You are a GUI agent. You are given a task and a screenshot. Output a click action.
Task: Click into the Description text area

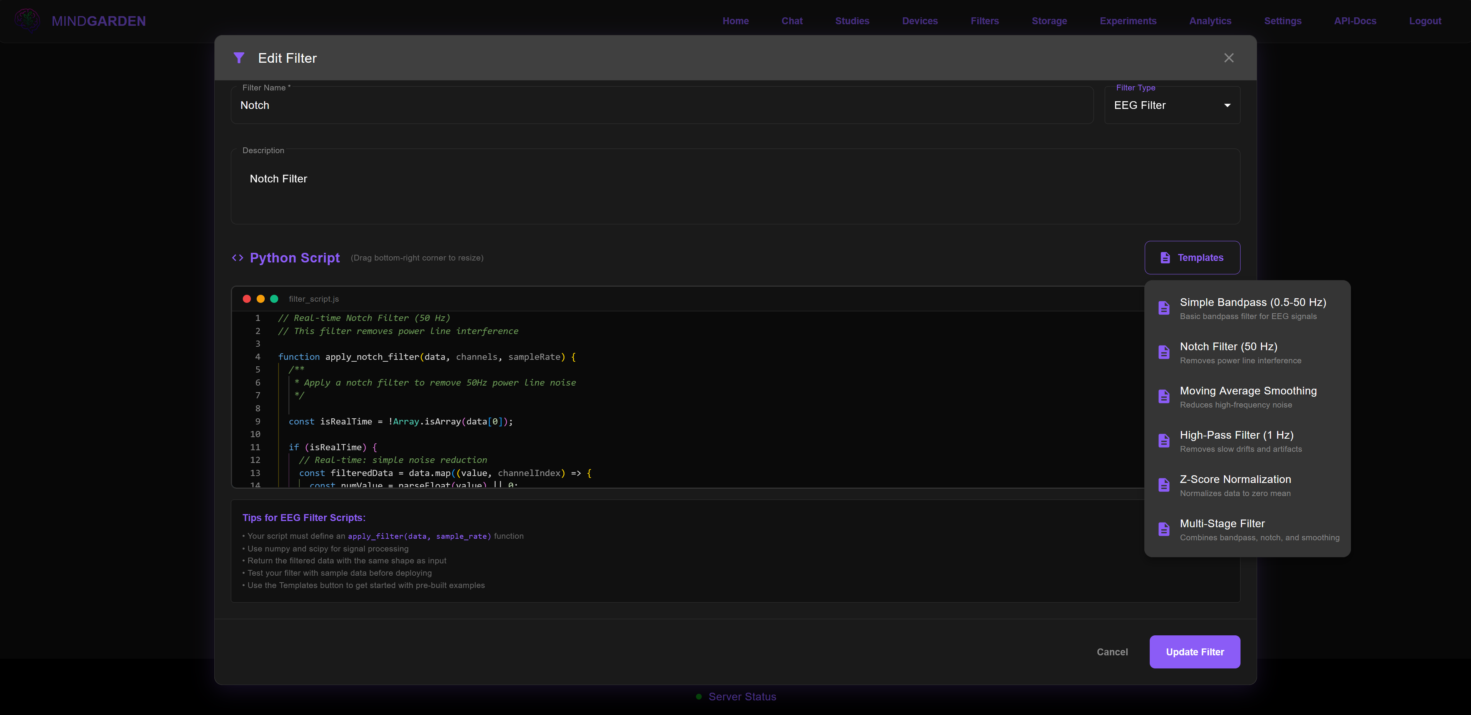coord(735,186)
